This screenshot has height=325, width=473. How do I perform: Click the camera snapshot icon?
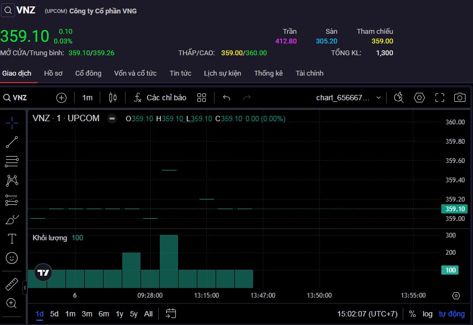pos(460,98)
